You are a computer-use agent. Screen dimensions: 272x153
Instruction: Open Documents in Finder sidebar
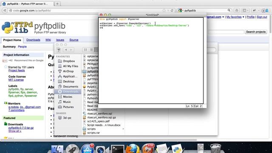click(x=70, y=87)
